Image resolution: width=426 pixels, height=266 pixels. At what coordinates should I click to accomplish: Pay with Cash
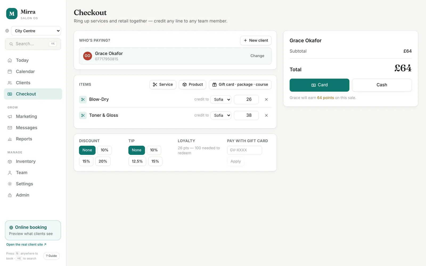(x=382, y=85)
